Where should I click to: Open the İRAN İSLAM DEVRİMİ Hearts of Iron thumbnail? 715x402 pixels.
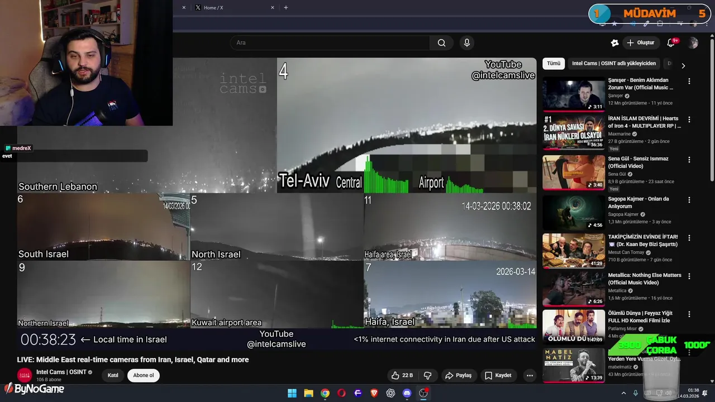(x=574, y=132)
